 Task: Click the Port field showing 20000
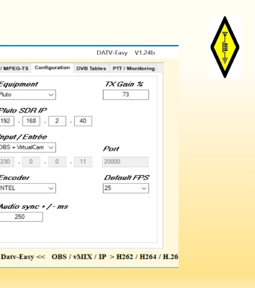[x=125, y=162]
